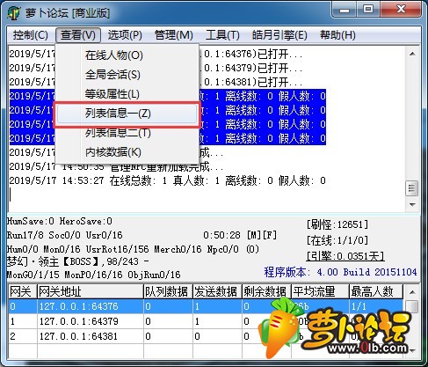Click the 队列数据 column header
Image resolution: width=428 pixels, height=367 pixels.
(x=168, y=291)
